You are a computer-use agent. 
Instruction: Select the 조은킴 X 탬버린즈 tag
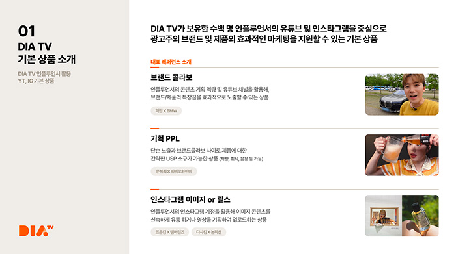[x=169, y=232]
